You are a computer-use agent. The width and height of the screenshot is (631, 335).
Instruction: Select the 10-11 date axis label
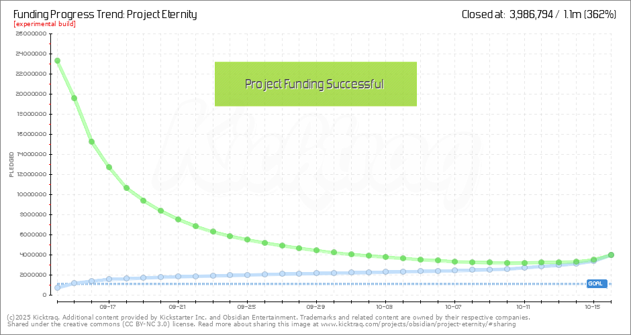(524, 308)
